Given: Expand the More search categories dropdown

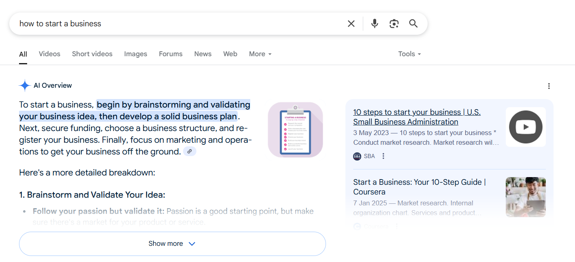Looking at the screenshot, I should 260,53.
